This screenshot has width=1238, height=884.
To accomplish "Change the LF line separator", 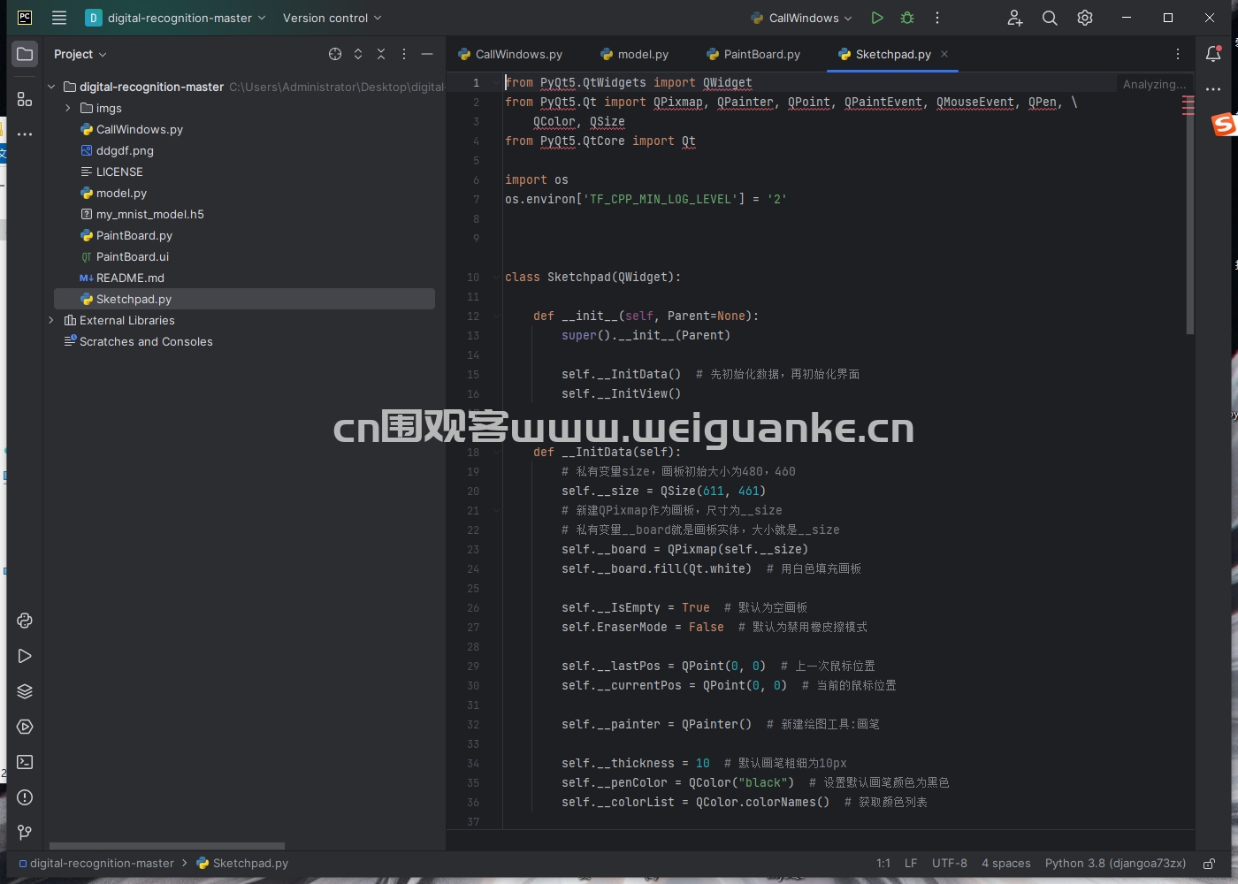I will point(911,864).
